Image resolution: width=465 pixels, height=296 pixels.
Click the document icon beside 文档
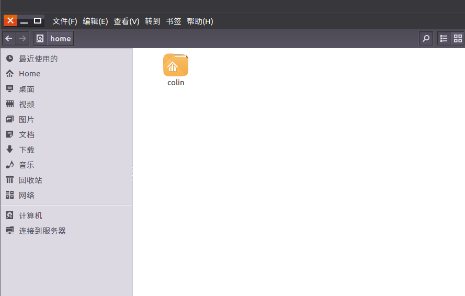tap(9, 134)
